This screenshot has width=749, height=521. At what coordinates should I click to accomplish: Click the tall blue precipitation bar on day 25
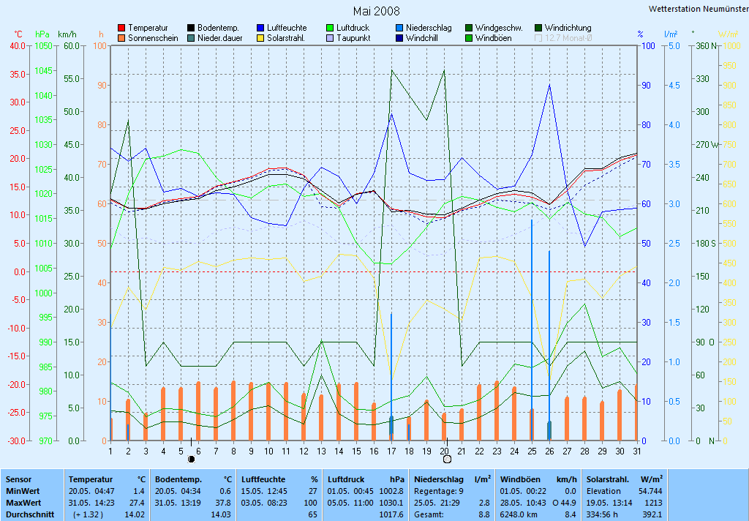point(532,330)
